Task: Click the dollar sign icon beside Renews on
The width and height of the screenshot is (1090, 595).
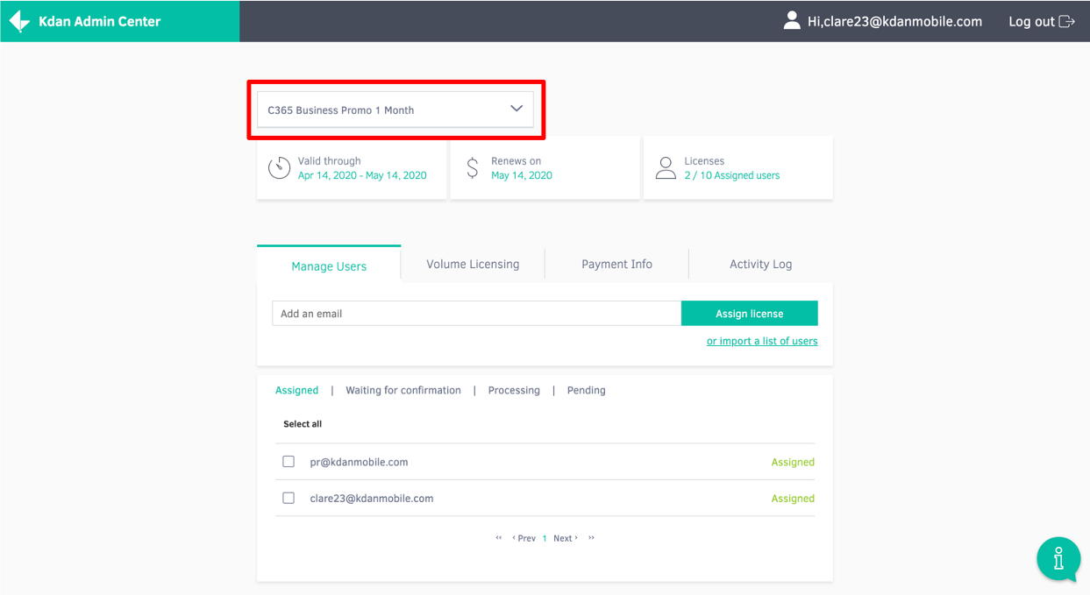Action: (x=473, y=167)
